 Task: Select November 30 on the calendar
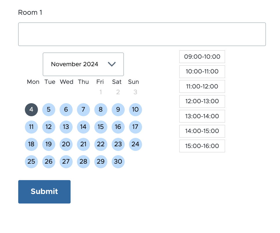pyautogui.click(x=118, y=162)
